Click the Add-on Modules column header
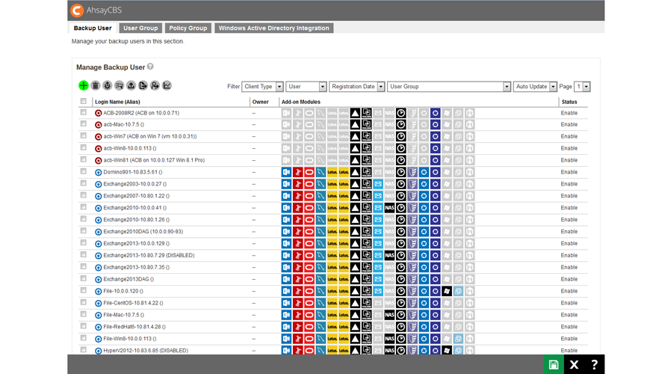Image resolution: width=665 pixels, height=374 pixels. pyautogui.click(x=300, y=102)
